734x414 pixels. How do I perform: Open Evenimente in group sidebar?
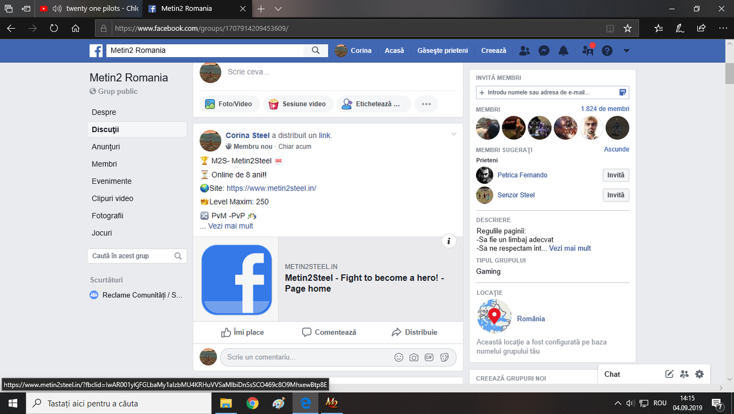click(x=112, y=181)
